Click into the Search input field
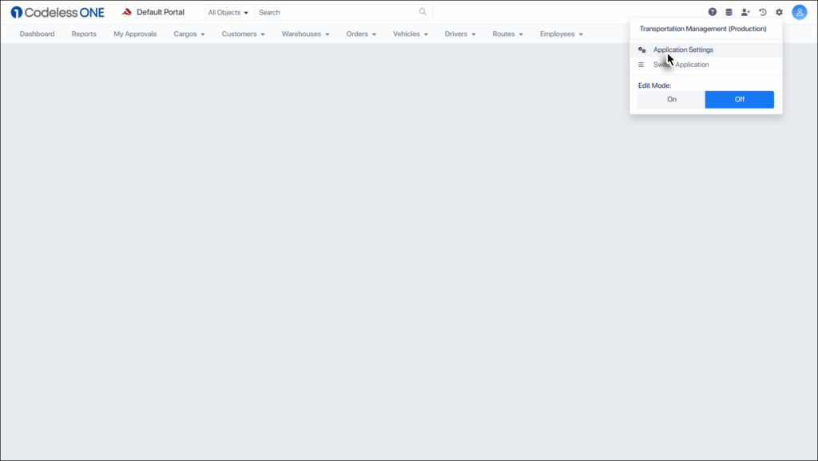 coord(336,13)
